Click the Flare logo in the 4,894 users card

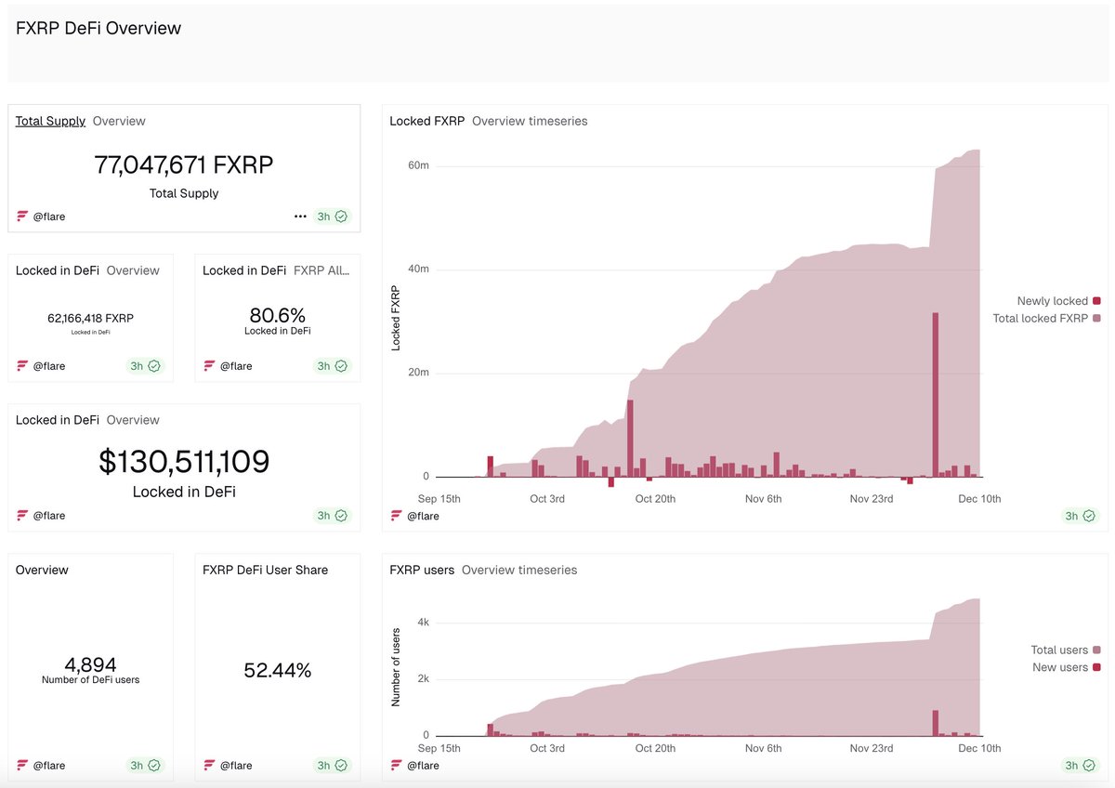(22, 766)
